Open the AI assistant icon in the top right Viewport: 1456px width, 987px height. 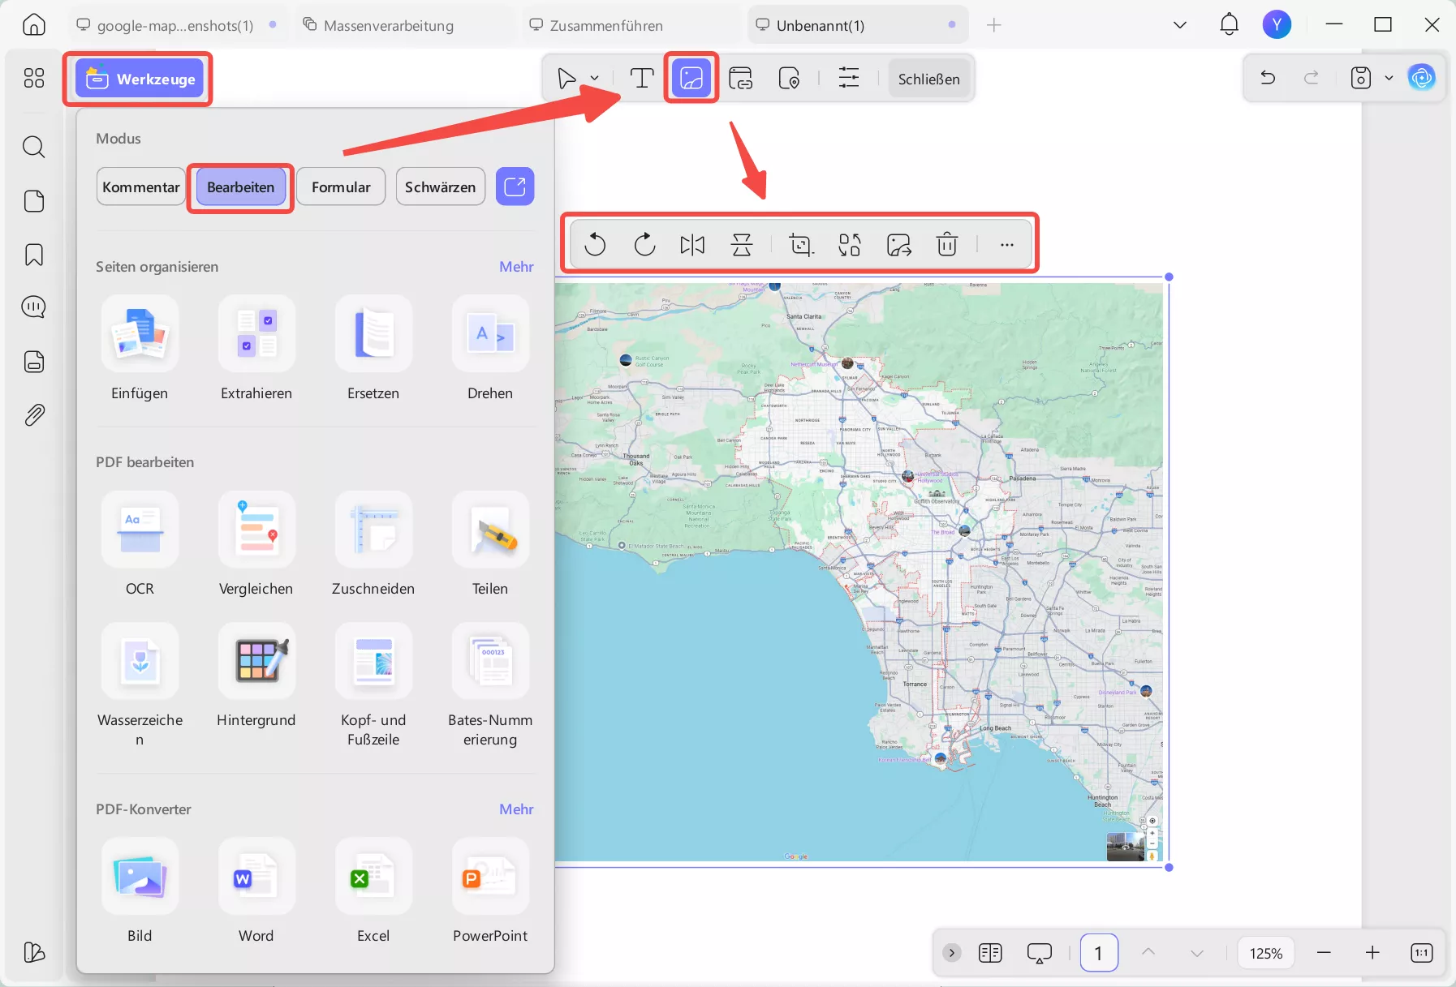tap(1422, 78)
